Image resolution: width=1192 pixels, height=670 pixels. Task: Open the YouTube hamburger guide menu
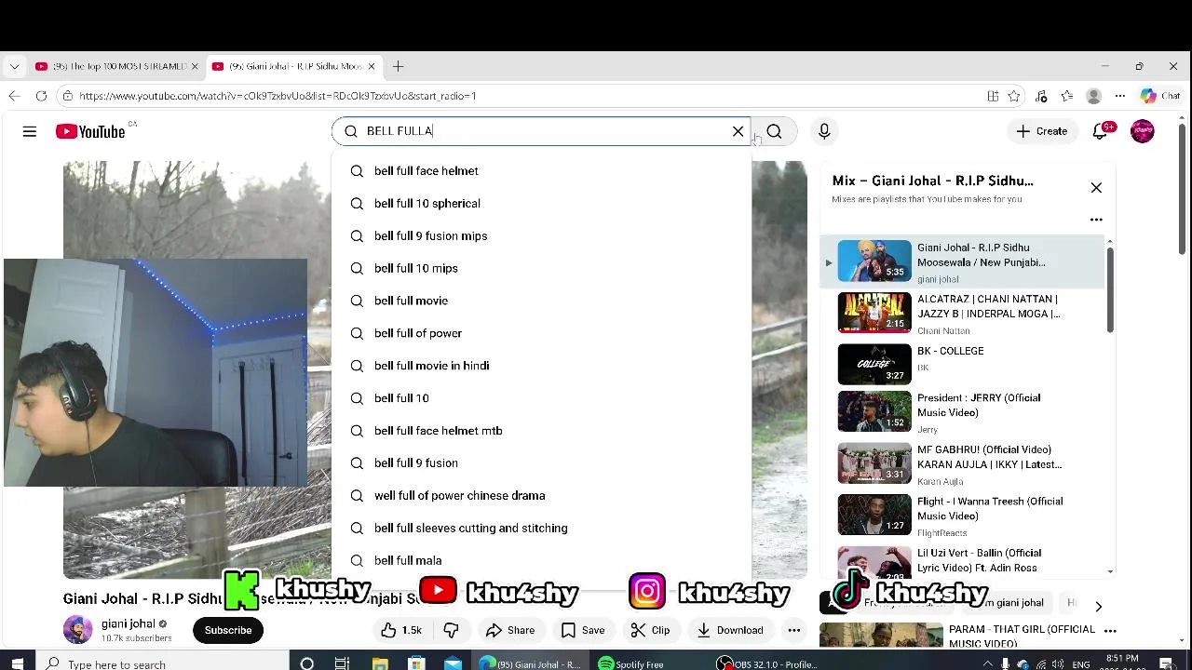(30, 131)
